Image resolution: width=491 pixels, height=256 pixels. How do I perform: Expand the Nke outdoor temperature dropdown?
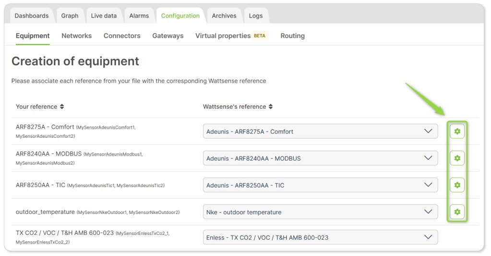click(x=320, y=212)
